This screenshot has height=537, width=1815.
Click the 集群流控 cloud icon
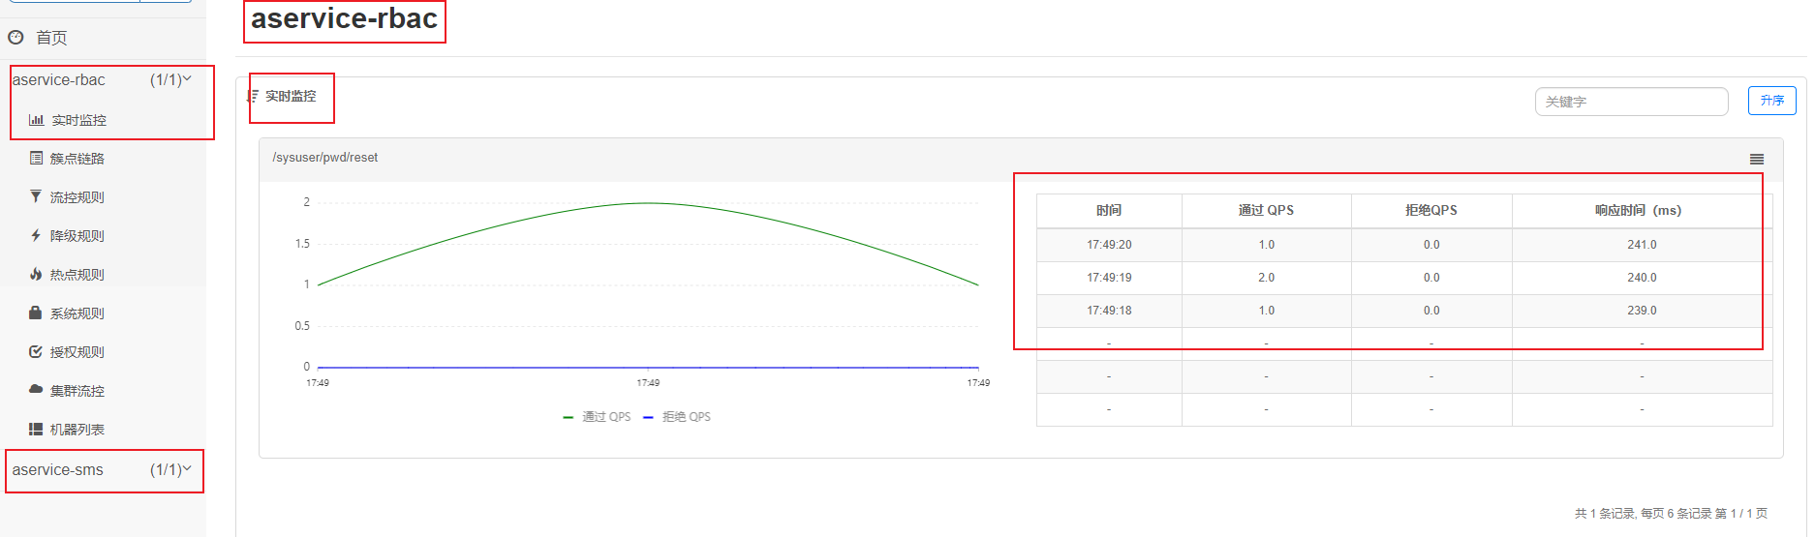coord(36,389)
